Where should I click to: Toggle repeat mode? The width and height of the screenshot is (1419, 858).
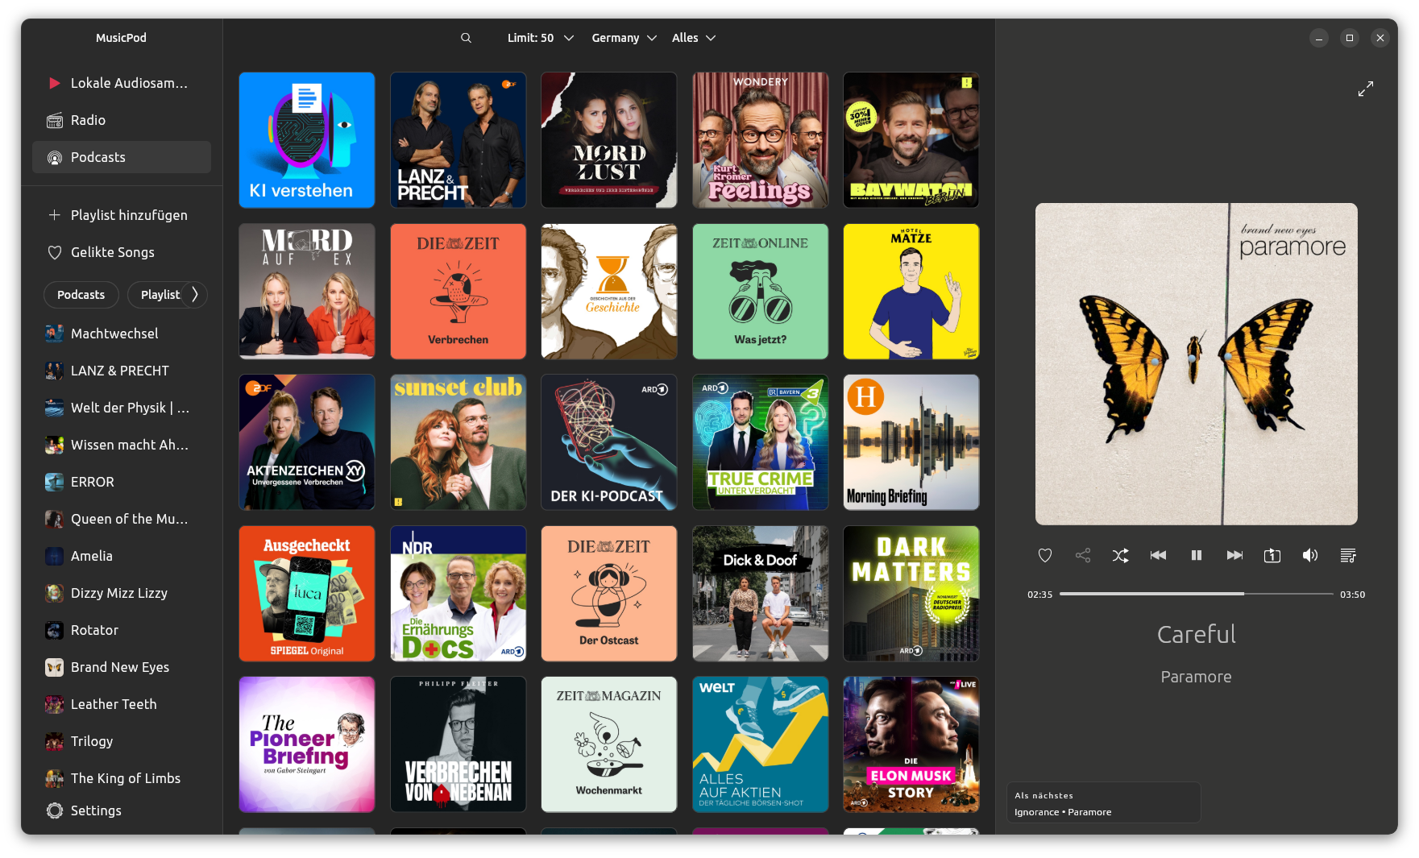tap(1272, 555)
